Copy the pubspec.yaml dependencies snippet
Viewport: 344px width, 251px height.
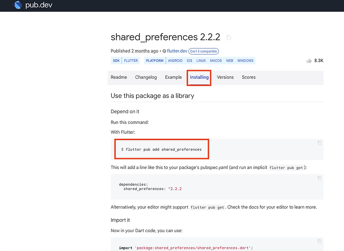point(319,178)
